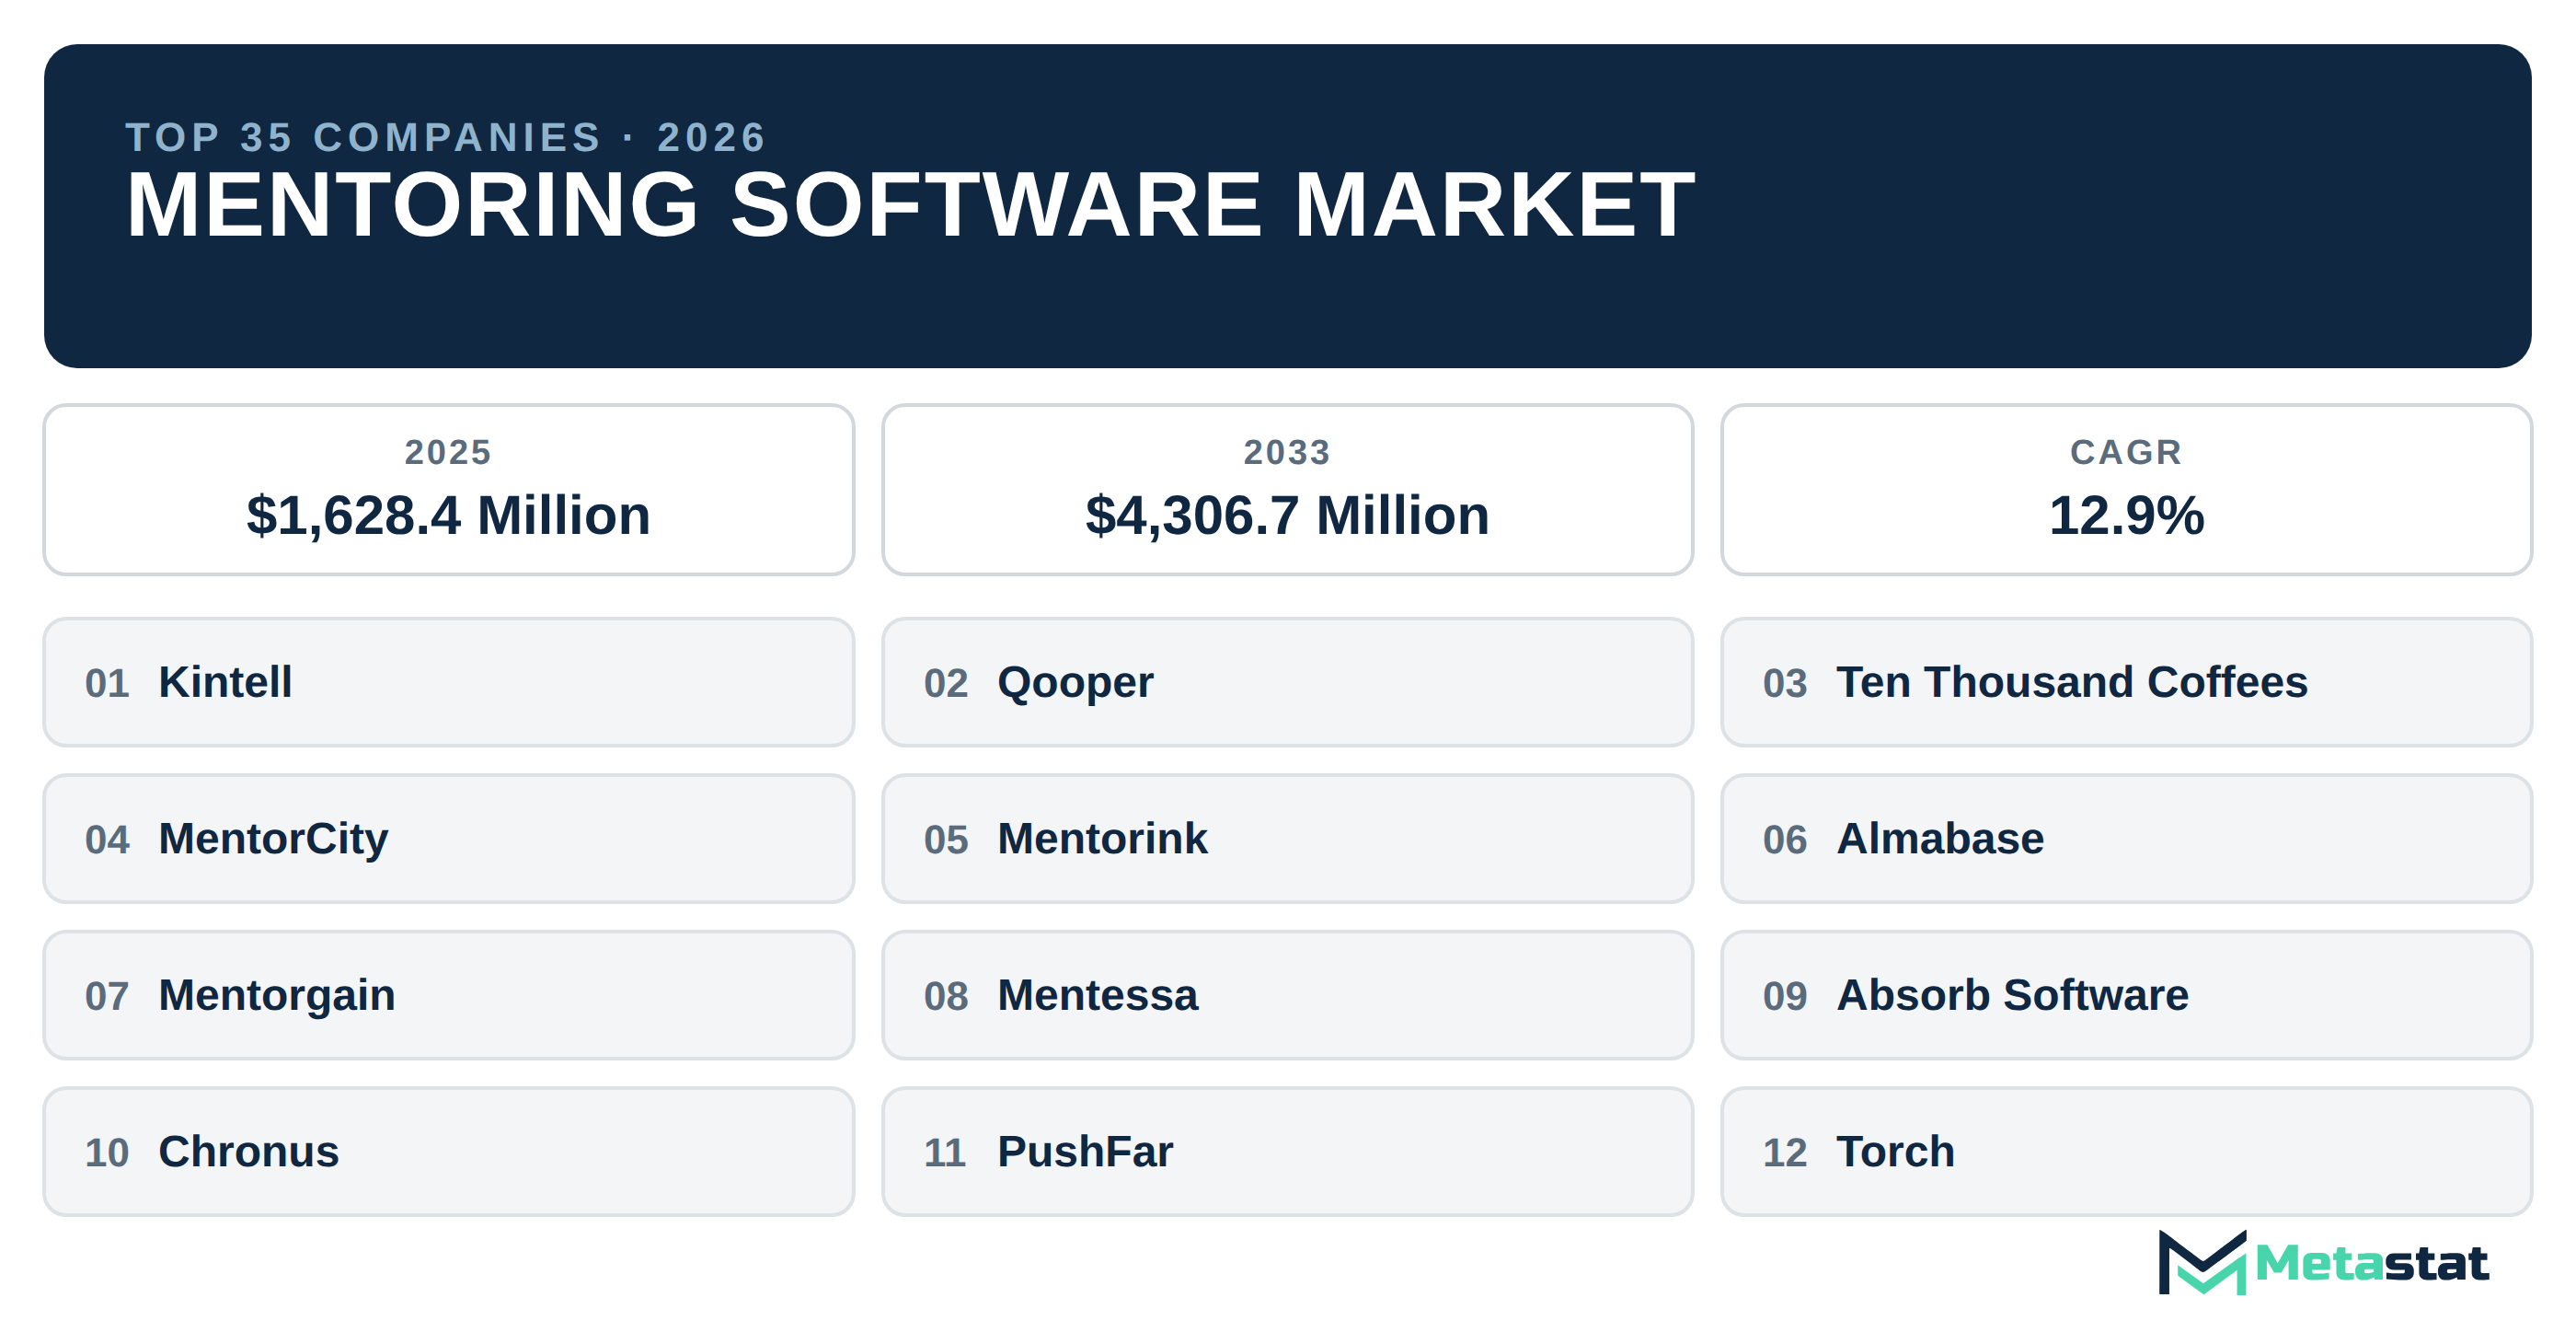The height and width of the screenshot is (1344, 2576).
Task: Open the Ten Thousand Coffees card
Action: coord(2126,681)
